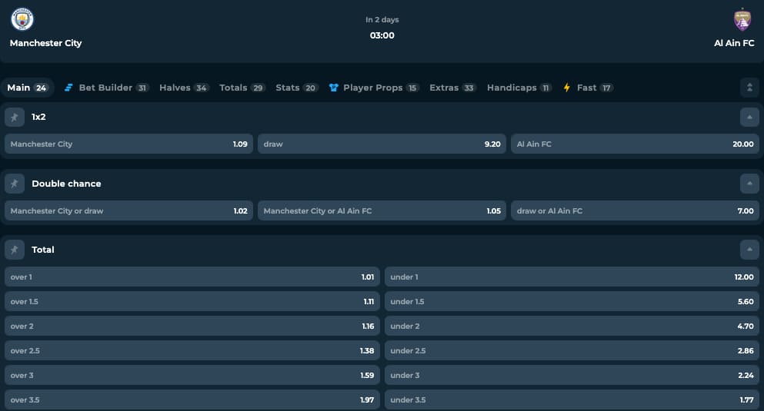The height and width of the screenshot is (411, 764).
Task: Bet under 2.5 at 2.86
Action: pyautogui.click(x=572, y=350)
